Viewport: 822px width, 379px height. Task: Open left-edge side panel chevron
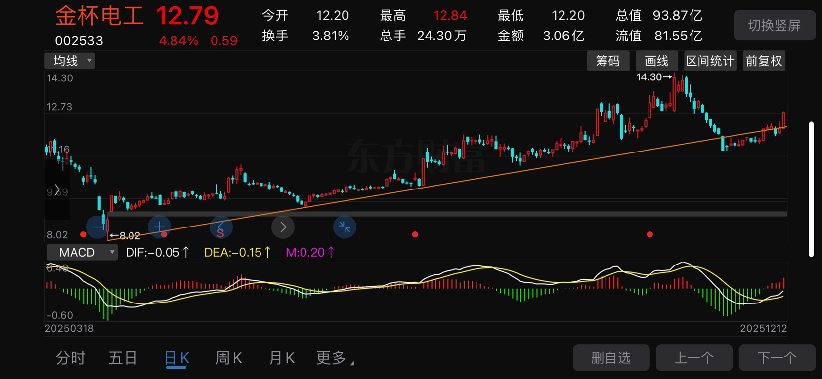[x=57, y=189]
